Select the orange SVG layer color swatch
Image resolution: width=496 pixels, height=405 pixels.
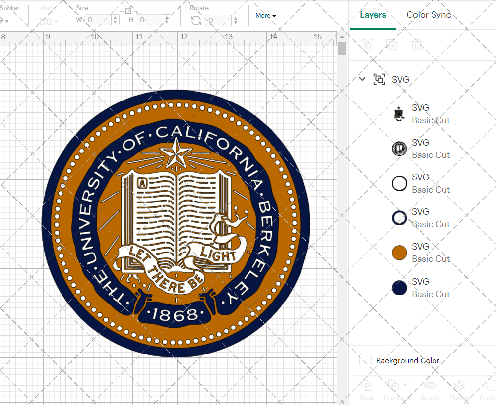pyautogui.click(x=399, y=253)
